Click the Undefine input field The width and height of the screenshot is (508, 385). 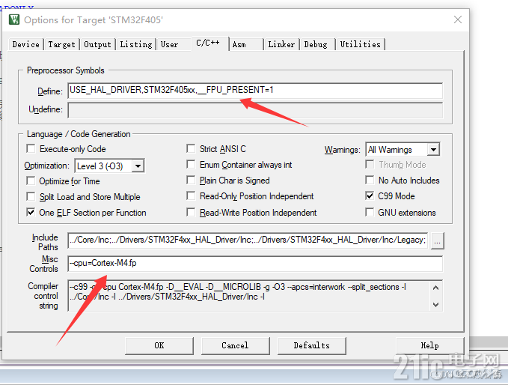click(x=255, y=110)
